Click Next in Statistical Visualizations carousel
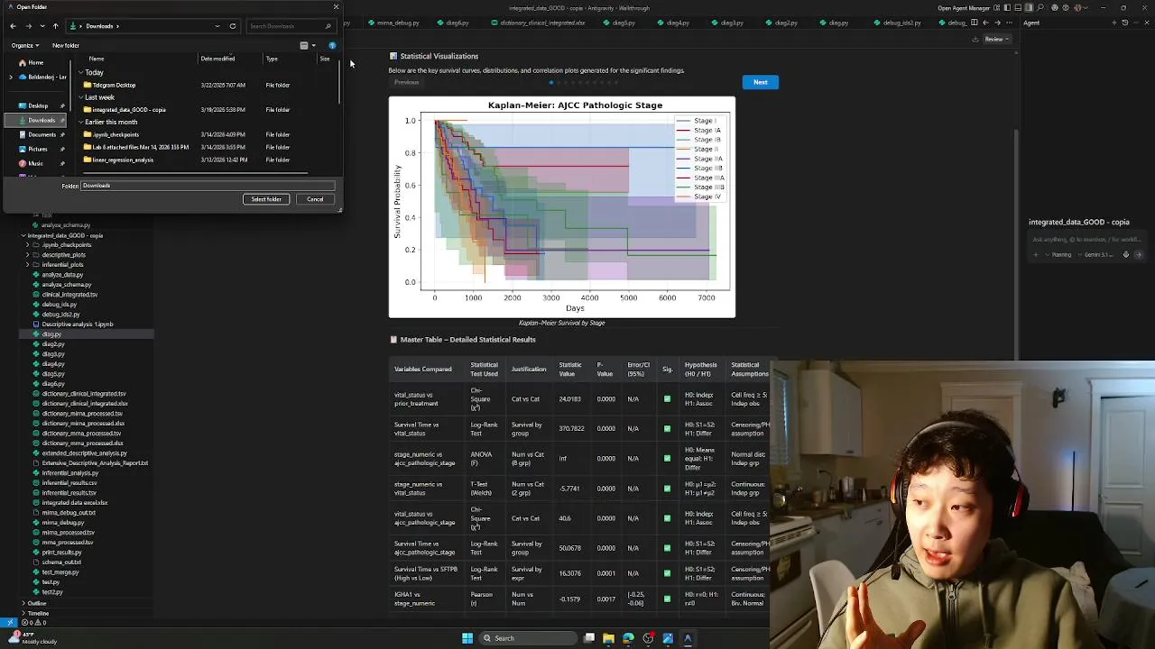The image size is (1155, 649). 761,82
